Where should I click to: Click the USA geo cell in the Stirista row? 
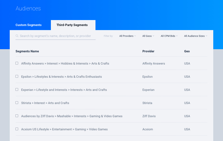187,103
